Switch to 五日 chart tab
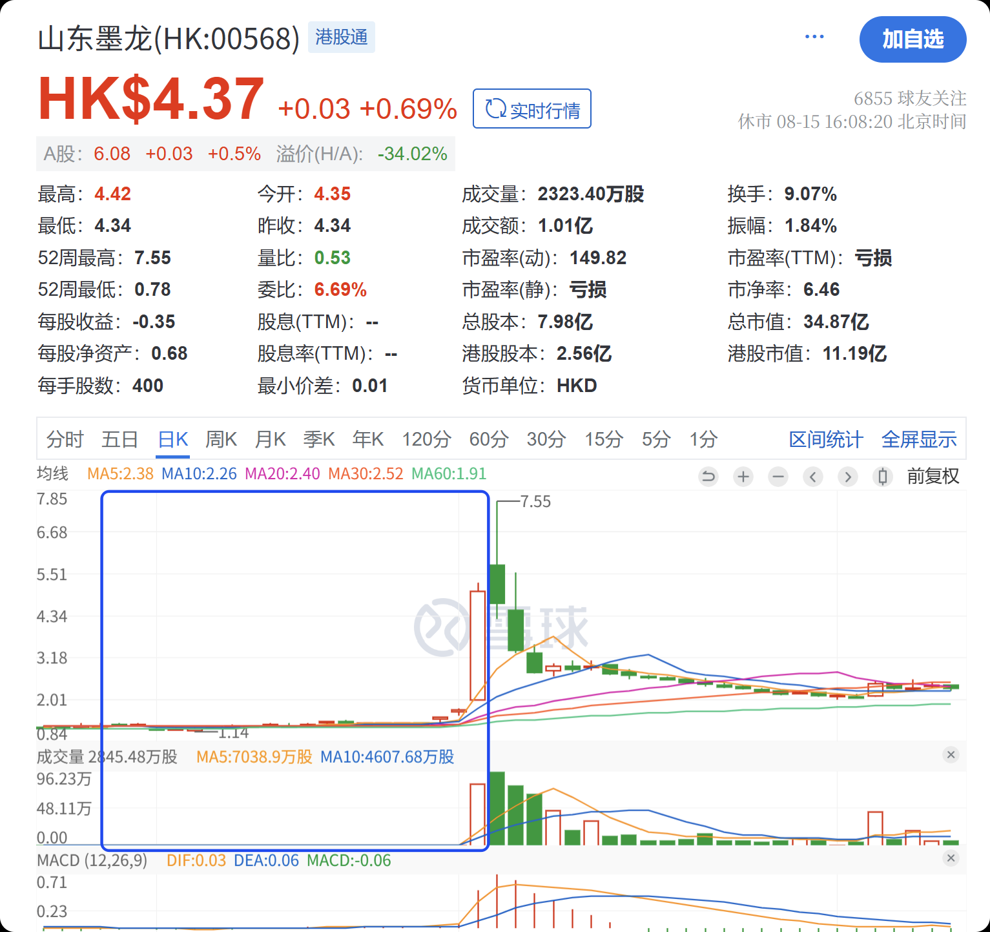Screen dimensions: 990x932 click(x=120, y=440)
